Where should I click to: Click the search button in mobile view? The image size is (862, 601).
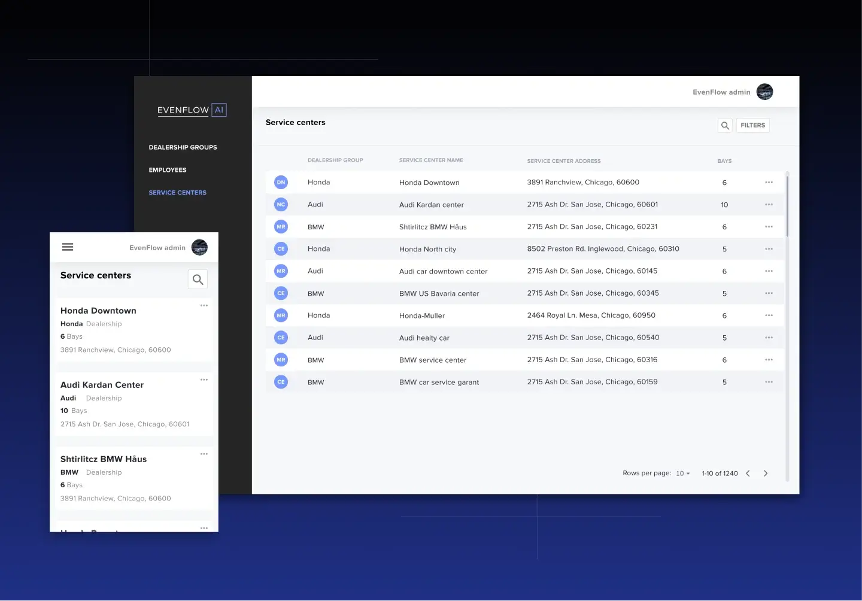198,280
